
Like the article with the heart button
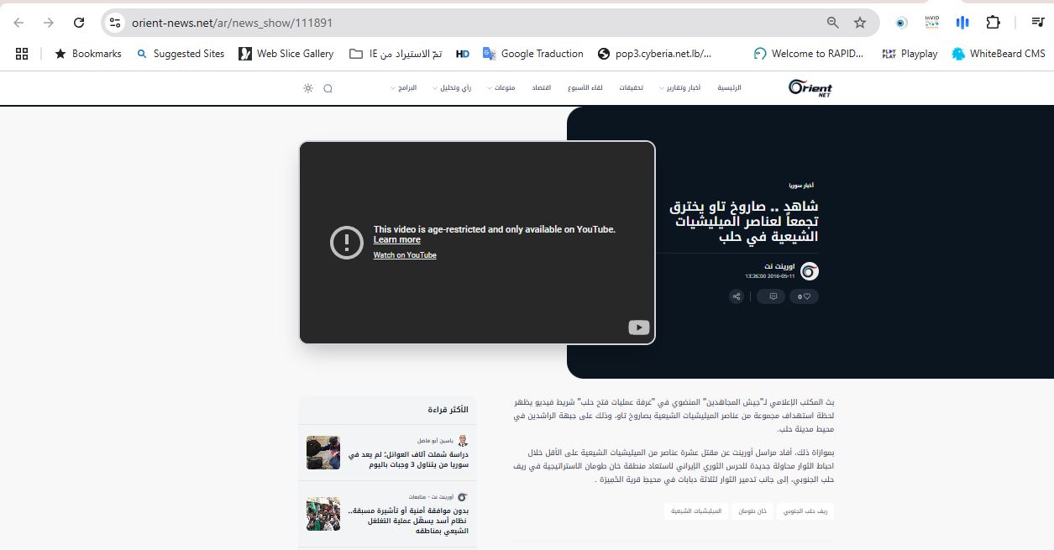pos(806,296)
